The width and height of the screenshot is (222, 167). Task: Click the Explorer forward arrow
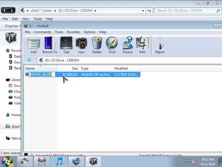click(x=12, y=10)
